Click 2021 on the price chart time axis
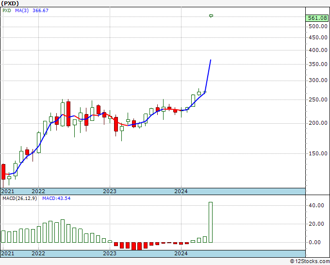This screenshot has width=330, height=265. pos(8,191)
